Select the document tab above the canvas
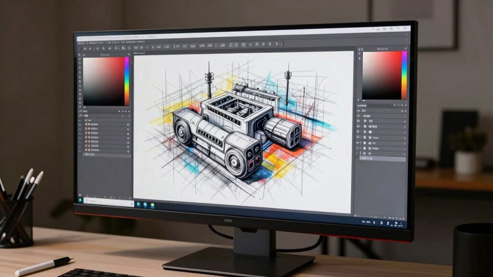Screen dimensions: 493x277 click(140, 53)
